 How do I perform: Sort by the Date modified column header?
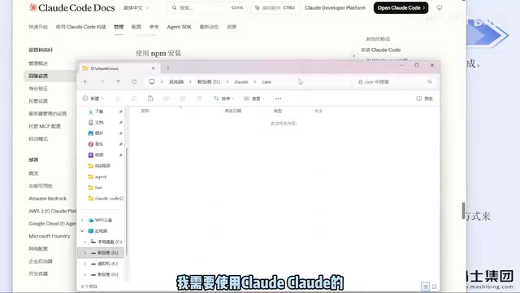point(233,111)
